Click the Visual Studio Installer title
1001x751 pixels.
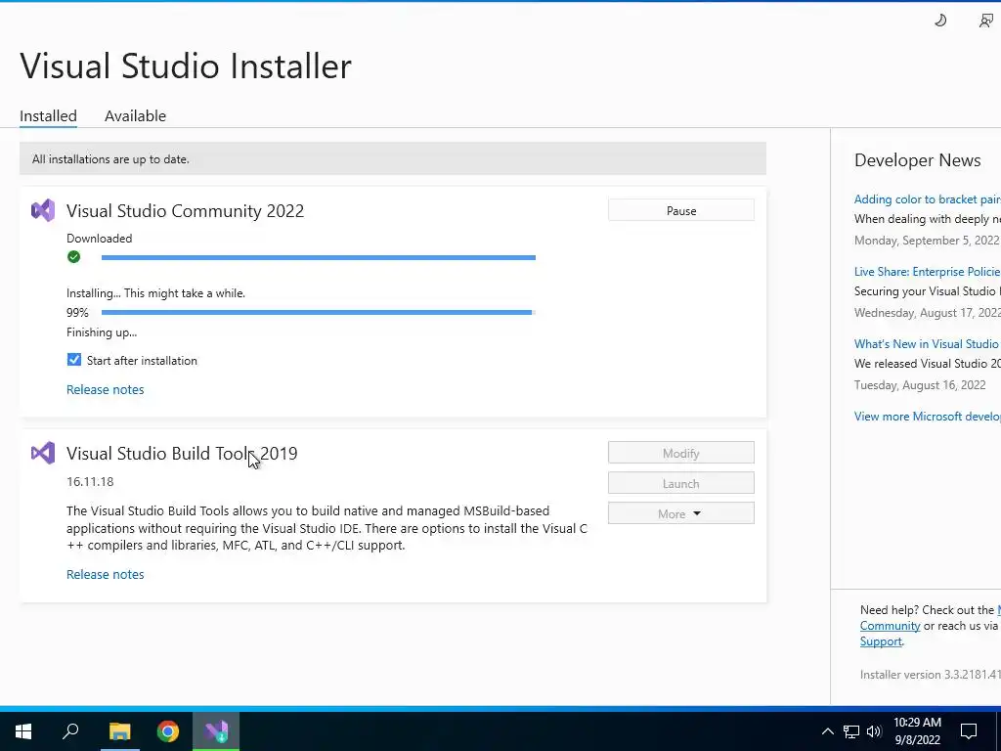(x=186, y=66)
